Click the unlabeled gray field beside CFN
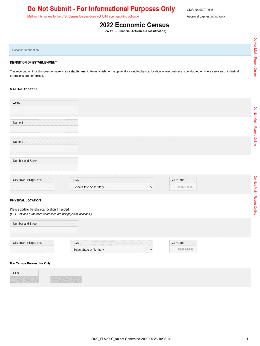The image size is (260, 346). tap(66, 280)
